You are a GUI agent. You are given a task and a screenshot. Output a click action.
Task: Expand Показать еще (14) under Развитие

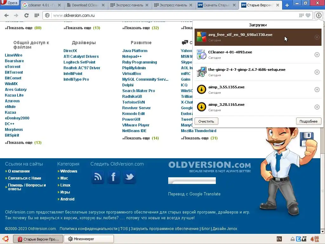click(141, 138)
